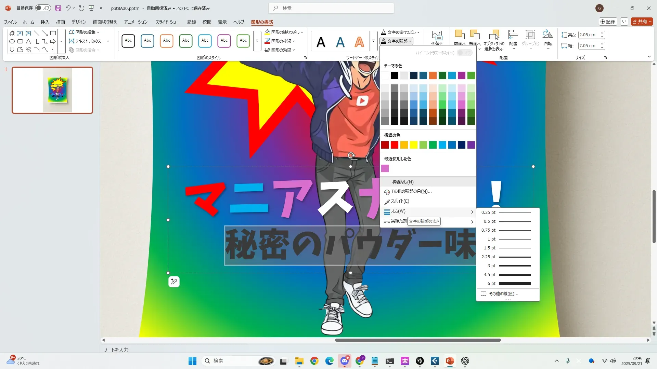This screenshot has height=369, width=657.
Task: Select the Eyedropper (スポイト) option
Action: click(x=400, y=201)
